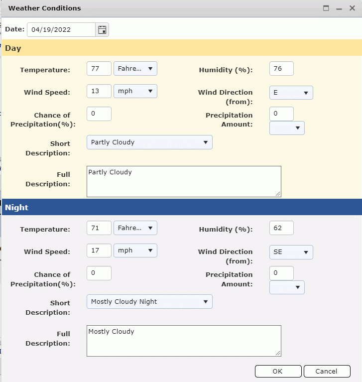Click the Cancel button
This screenshot has height=382, width=362.
point(327,371)
